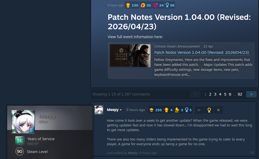Click the large Patch Notes Version 1.04.00 heading

pos(179,22)
